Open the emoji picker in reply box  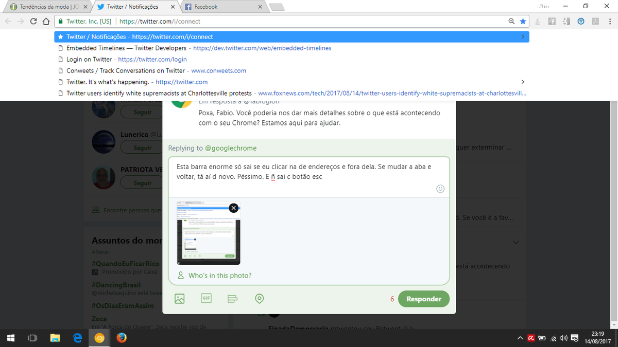[440, 189]
